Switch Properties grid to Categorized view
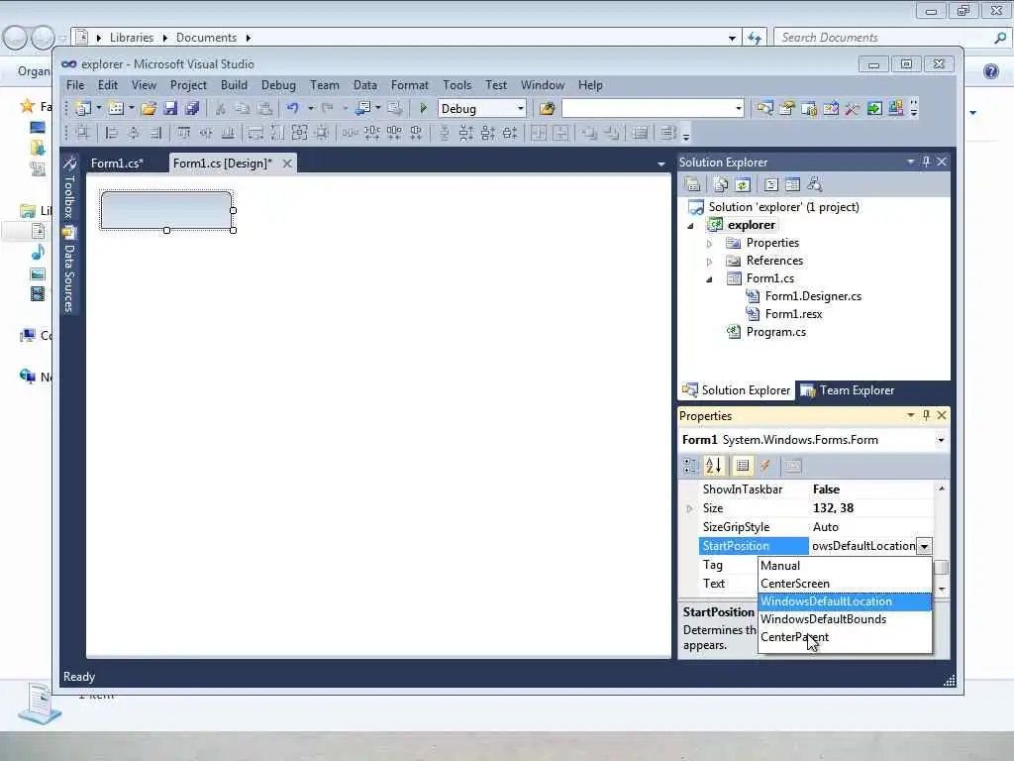Screen dimensions: 1014x761 pos(690,466)
